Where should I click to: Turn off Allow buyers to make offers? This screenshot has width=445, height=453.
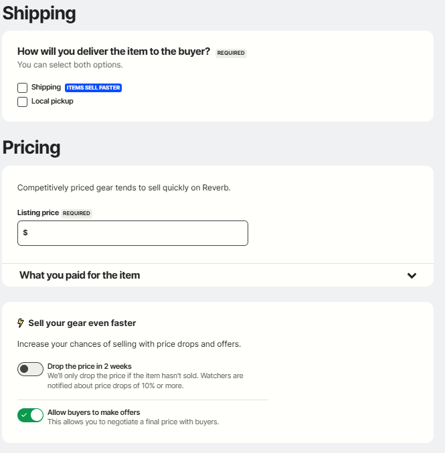point(30,415)
